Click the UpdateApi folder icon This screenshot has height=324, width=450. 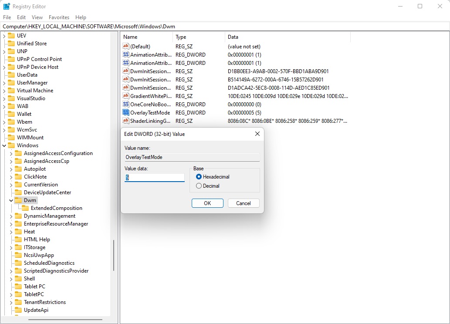click(18, 310)
